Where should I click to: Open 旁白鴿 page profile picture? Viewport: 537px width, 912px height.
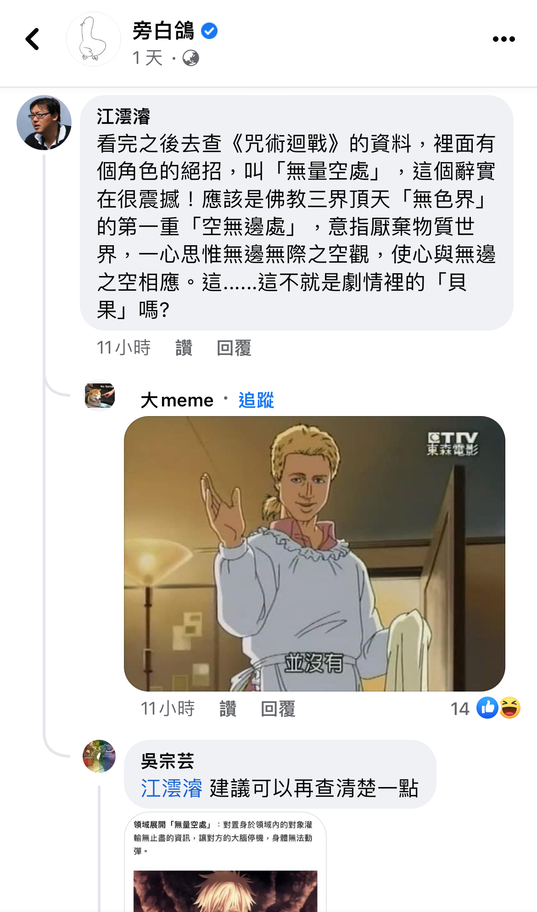pyautogui.click(x=94, y=39)
